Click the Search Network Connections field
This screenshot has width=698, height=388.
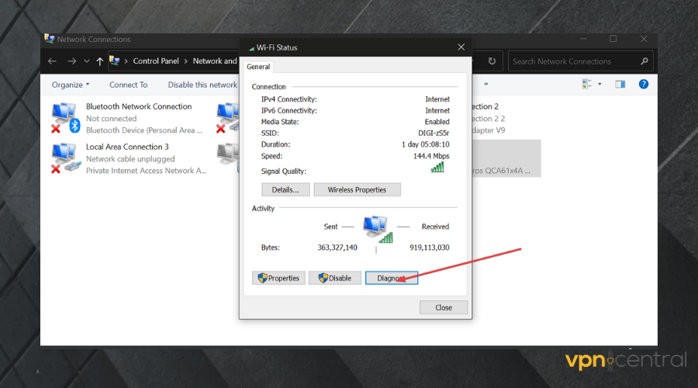[x=574, y=61]
